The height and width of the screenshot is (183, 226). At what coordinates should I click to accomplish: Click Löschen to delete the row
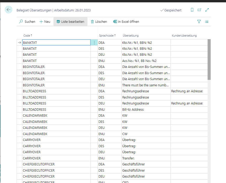coord(99,22)
